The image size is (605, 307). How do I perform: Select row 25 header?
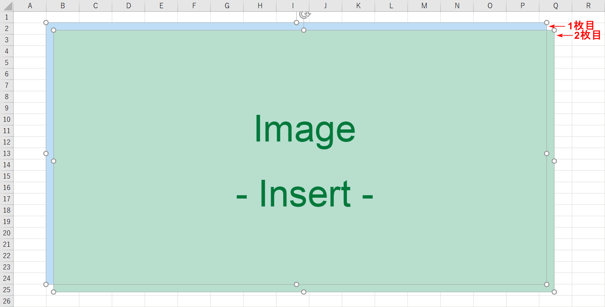7,290
